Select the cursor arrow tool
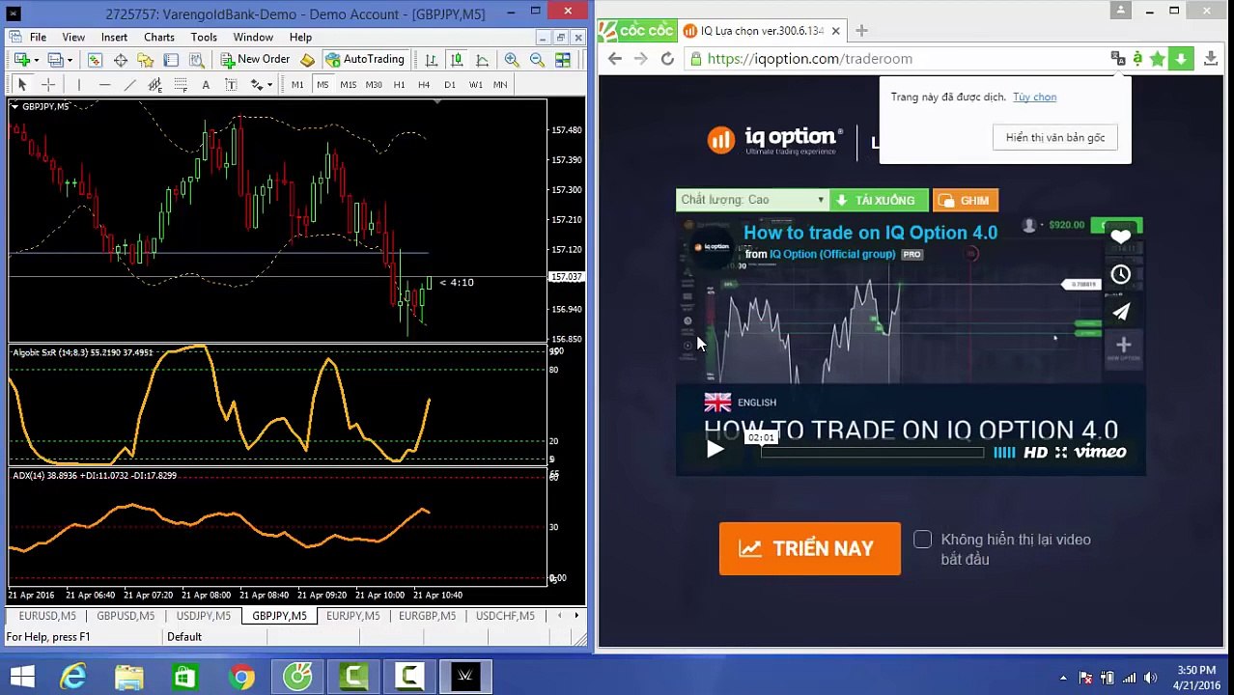Image resolution: width=1234 pixels, height=695 pixels. 22,85
